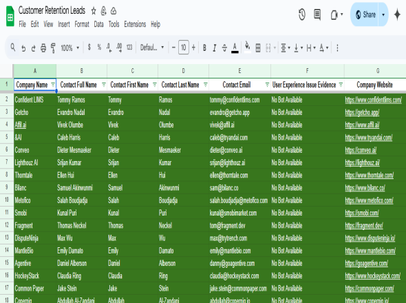
Task: Open the Format menu
Action: [82, 24]
